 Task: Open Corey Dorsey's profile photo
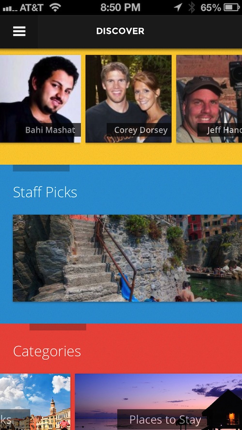click(129, 99)
